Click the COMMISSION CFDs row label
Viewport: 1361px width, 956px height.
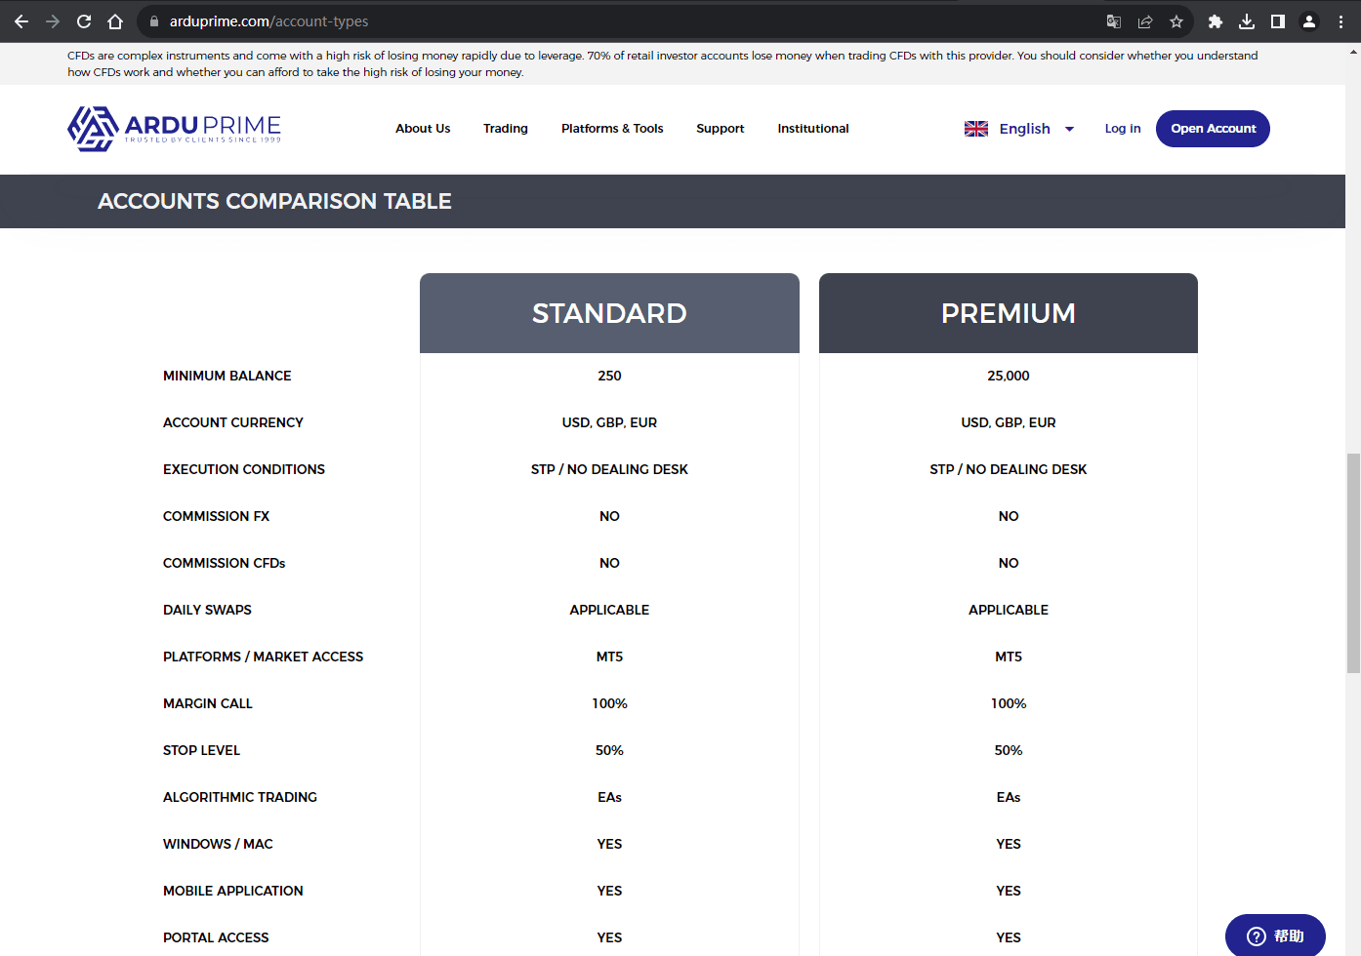tap(225, 563)
